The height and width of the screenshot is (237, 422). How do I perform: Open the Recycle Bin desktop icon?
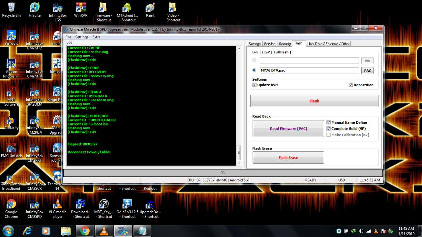pyautogui.click(x=11, y=10)
